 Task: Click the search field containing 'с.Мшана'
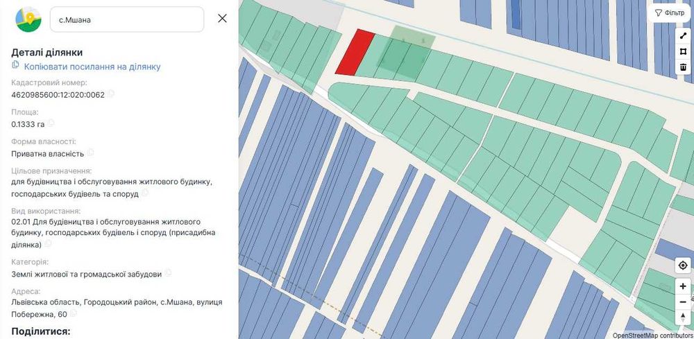coord(127,19)
